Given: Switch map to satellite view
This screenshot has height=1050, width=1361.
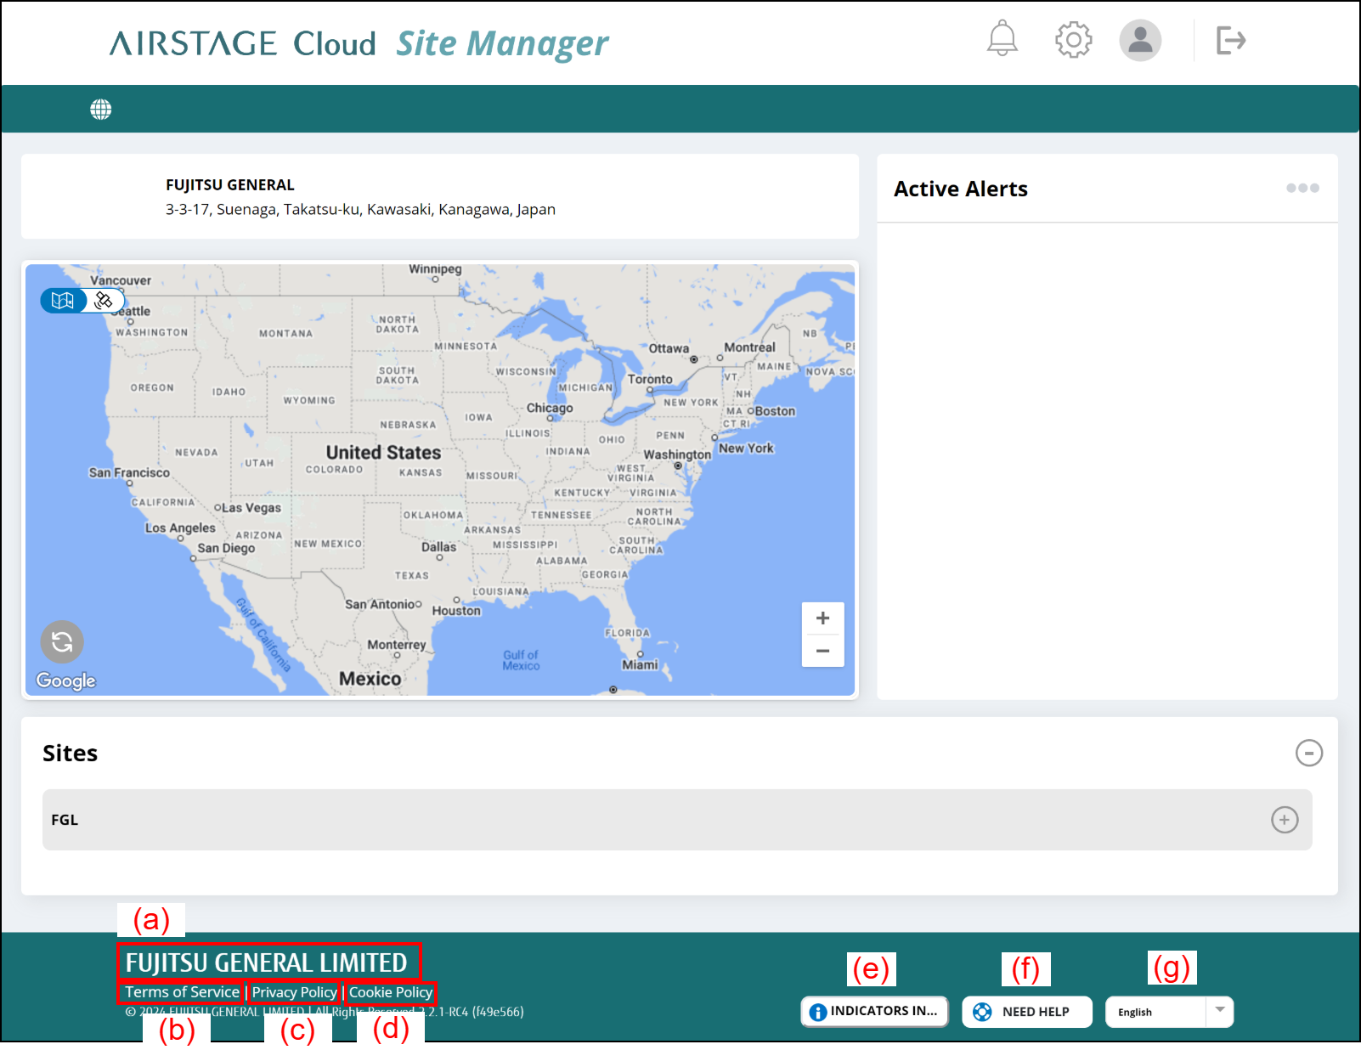Looking at the screenshot, I should (104, 301).
